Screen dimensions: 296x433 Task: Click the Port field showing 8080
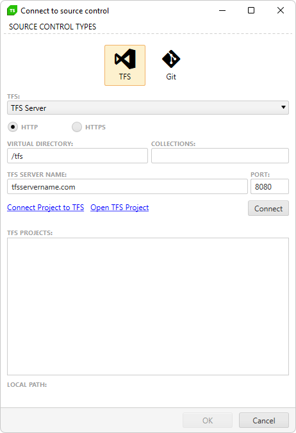270,186
